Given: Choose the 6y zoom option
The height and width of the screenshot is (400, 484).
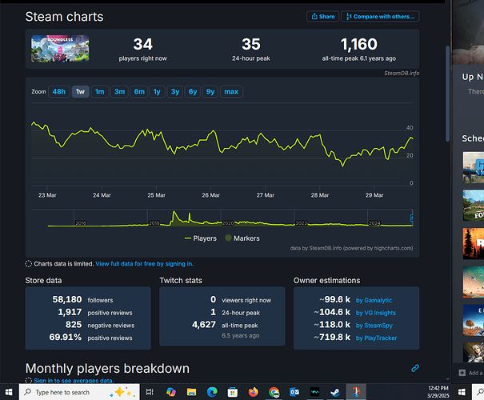Looking at the screenshot, I should [193, 92].
